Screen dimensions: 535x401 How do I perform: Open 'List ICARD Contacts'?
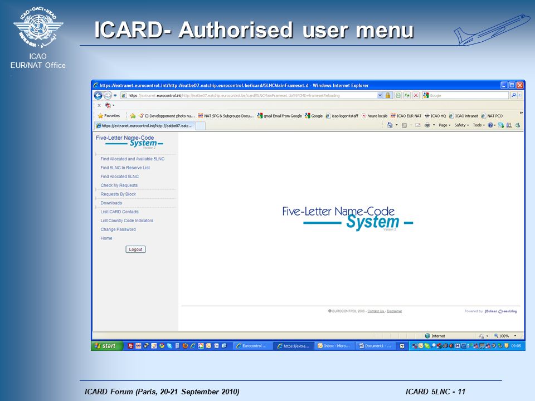pos(119,212)
